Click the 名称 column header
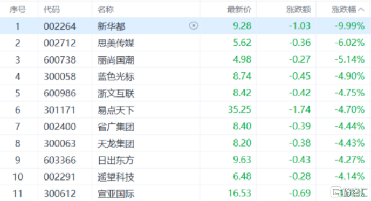Image resolution: width=371 pixels, height=201 pixels. 106,10
